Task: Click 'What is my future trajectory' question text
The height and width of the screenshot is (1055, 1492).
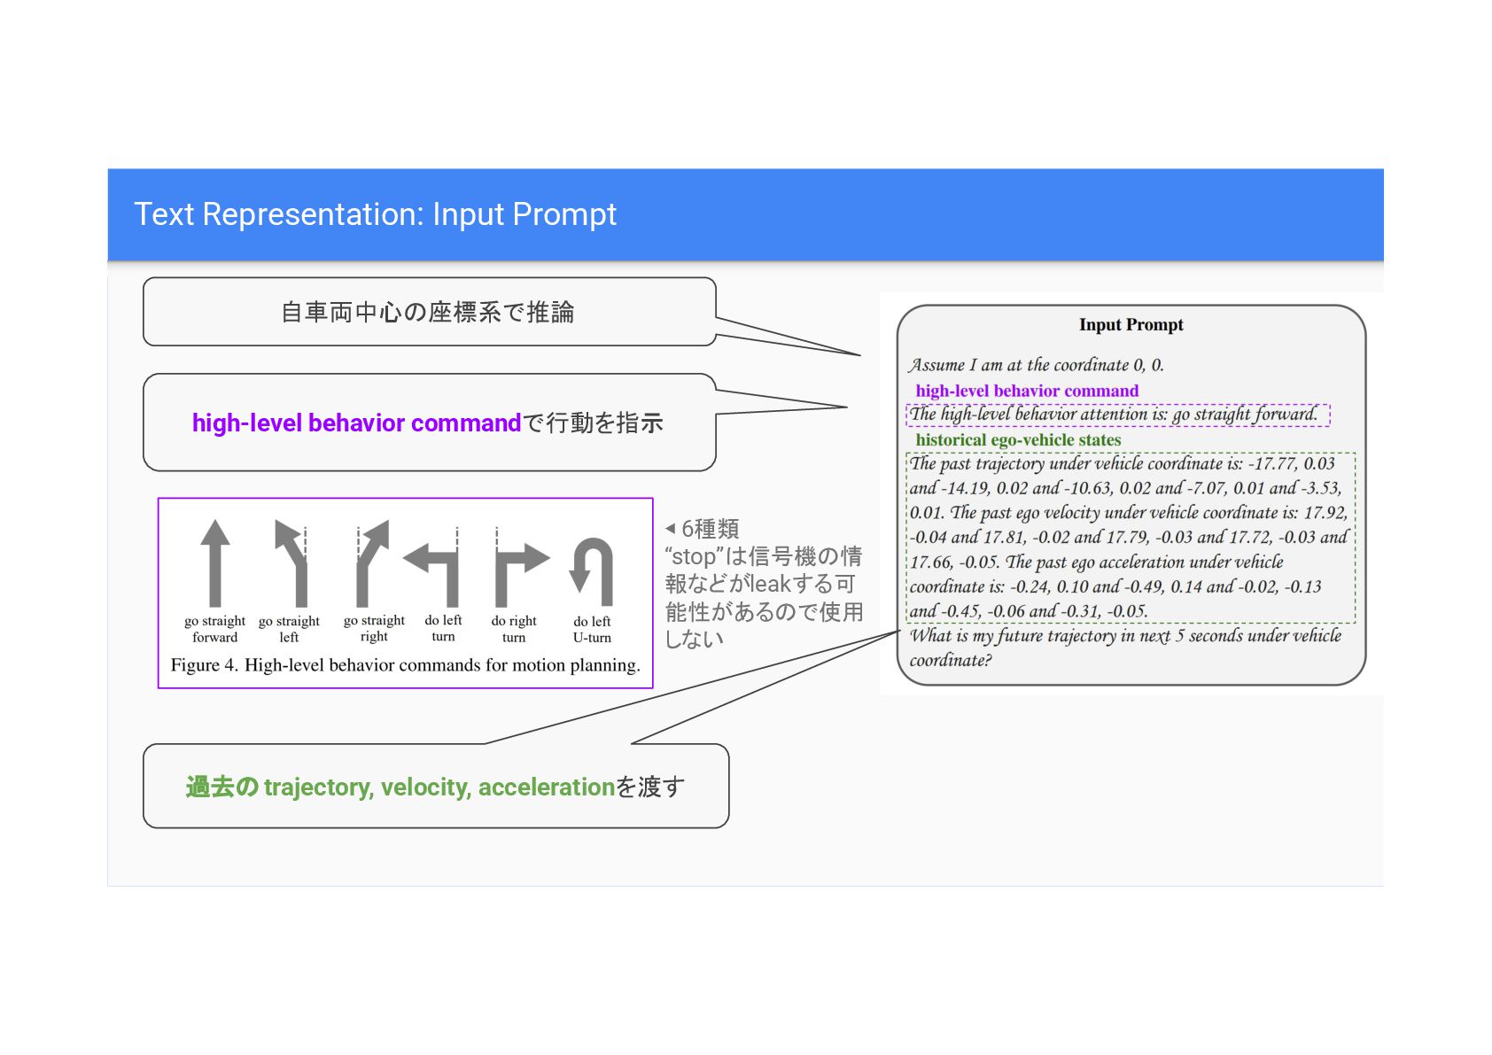Action: tap(1125, 648)
